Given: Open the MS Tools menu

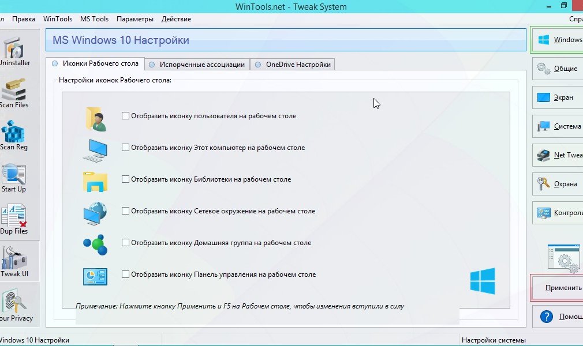Looking at the screenshot, I should [95, 19].
